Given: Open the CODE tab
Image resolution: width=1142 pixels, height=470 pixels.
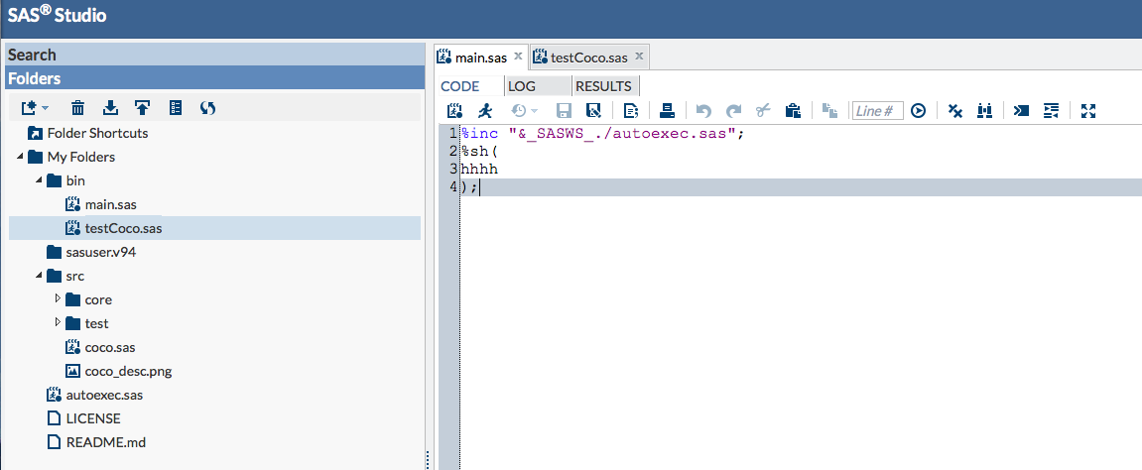Looking at the screenshot, I should (x=460, y=86).
